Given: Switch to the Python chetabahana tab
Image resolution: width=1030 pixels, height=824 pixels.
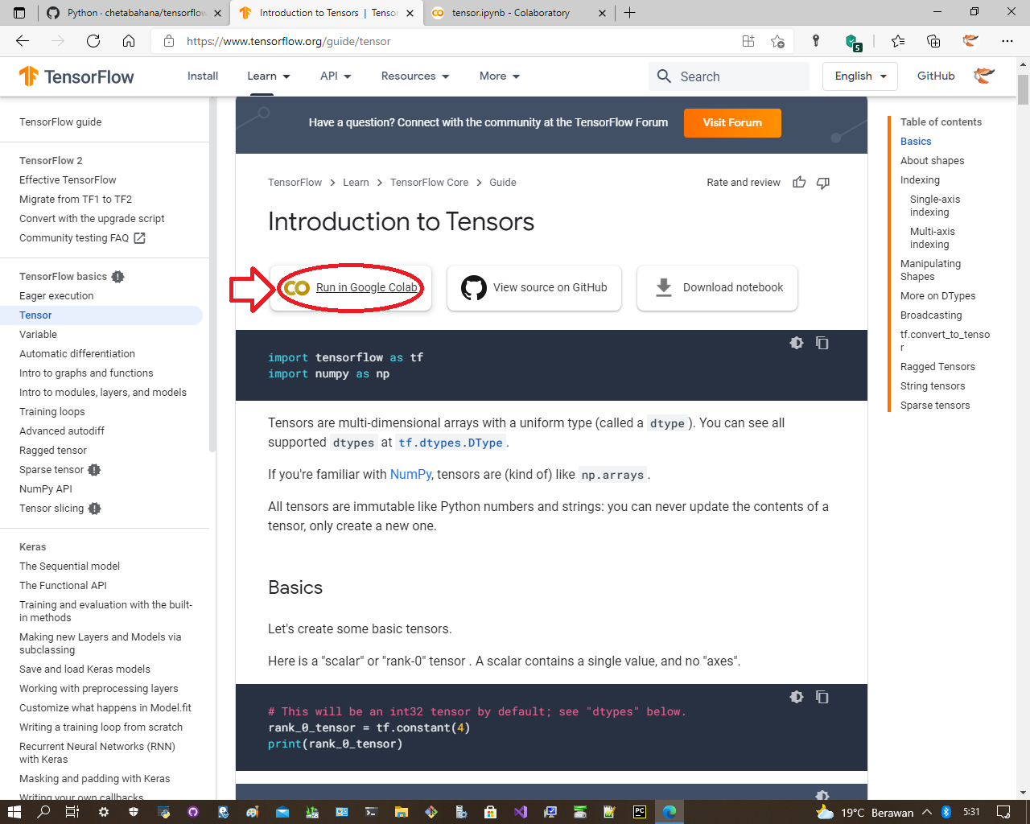Looking at the screenshot, I should [x=133, y=13].
